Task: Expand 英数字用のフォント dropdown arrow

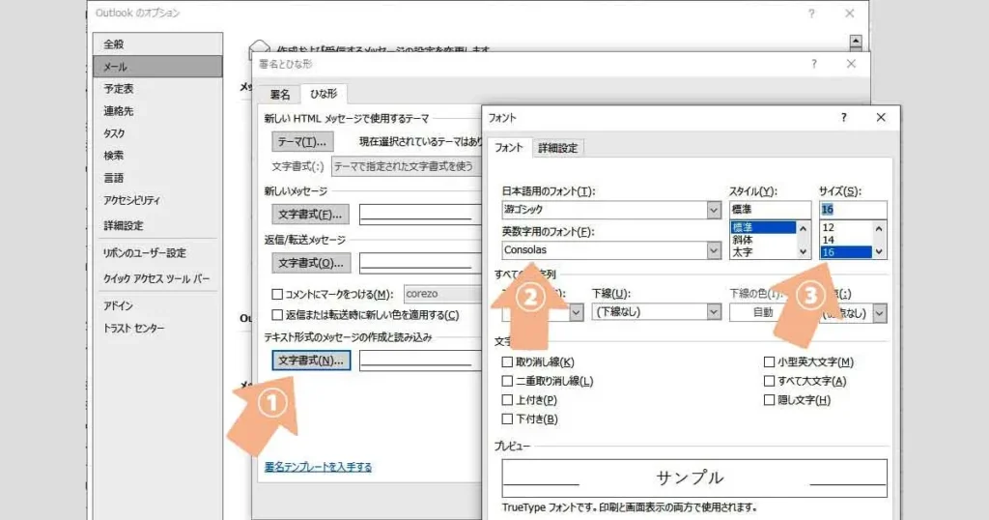Action: [x=714, y=250]
